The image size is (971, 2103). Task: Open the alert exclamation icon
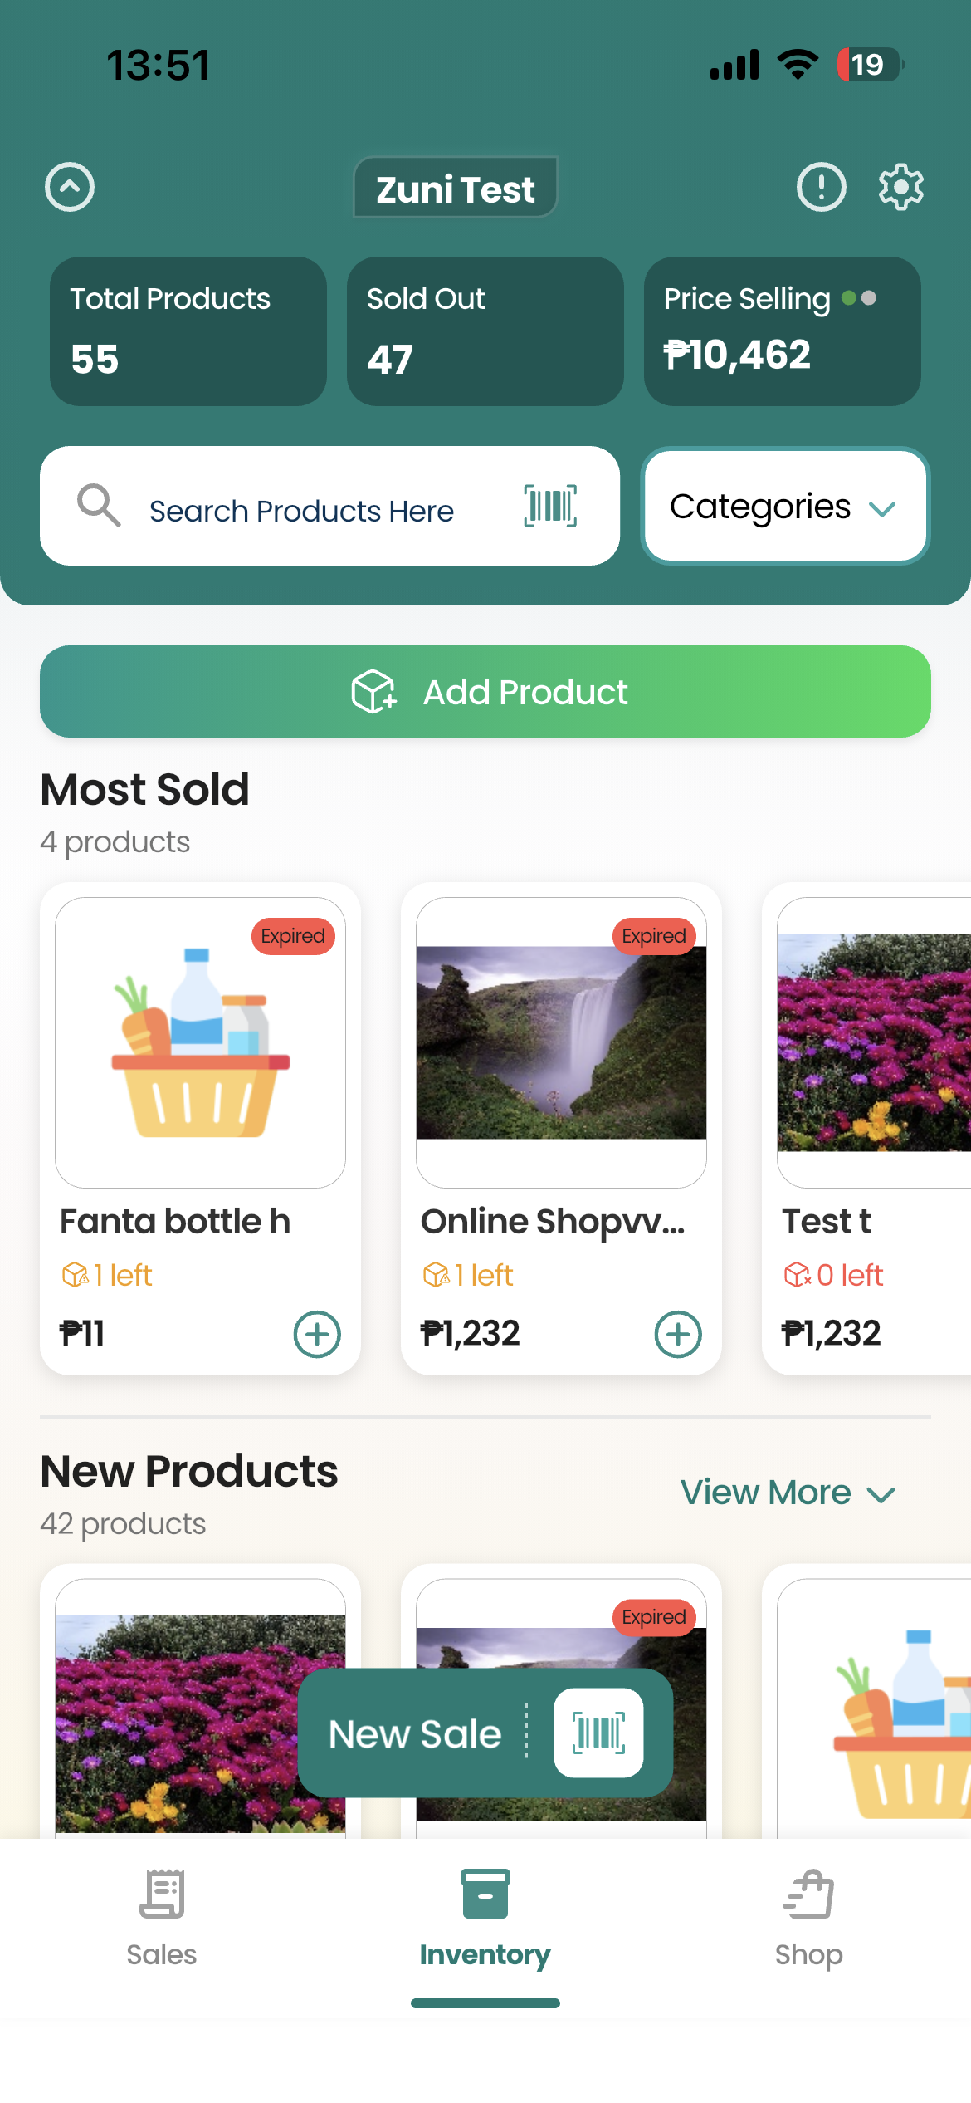pos(821,187)
